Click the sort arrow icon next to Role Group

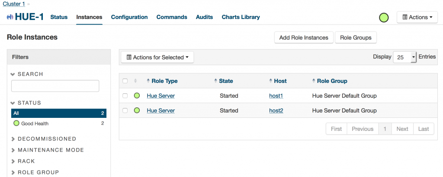tap(314, 81)
